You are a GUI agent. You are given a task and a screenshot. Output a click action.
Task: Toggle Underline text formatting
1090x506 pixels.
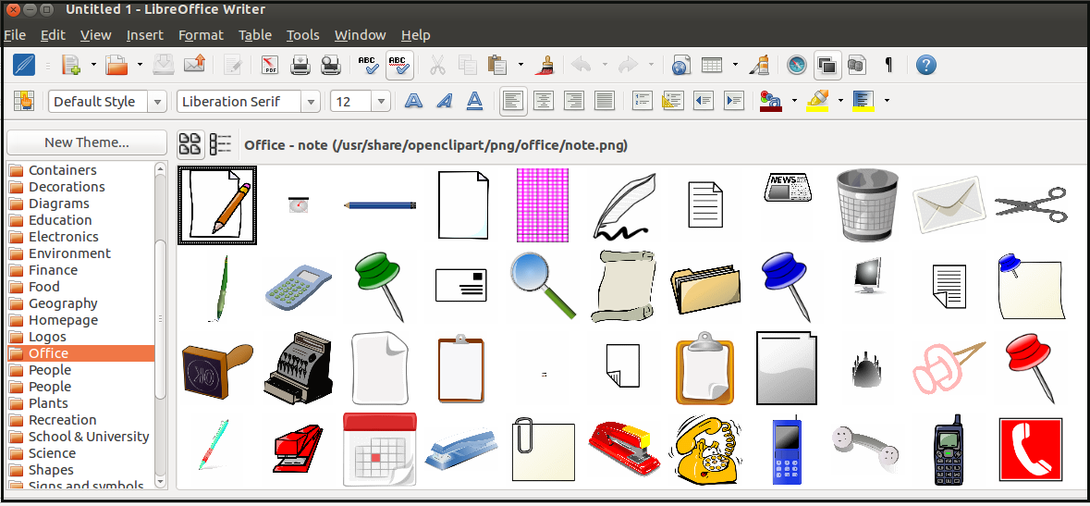475,101
